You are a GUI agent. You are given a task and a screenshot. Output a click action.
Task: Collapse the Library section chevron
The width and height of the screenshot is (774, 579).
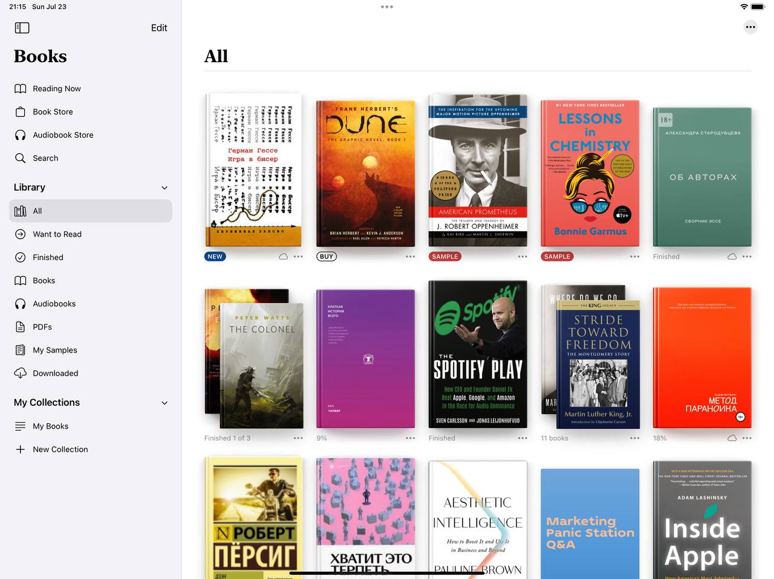tap(164, 188)
